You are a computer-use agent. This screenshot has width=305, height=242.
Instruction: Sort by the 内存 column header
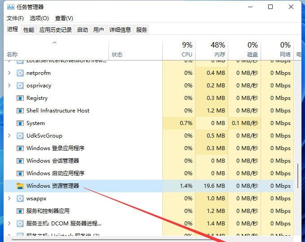pos(220,54)
